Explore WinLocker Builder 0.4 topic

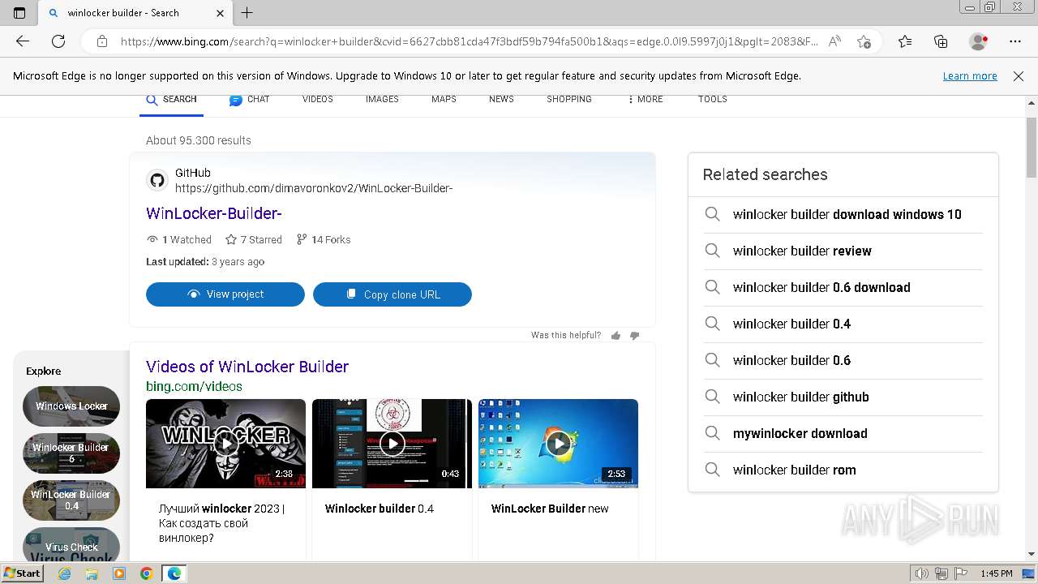pos(71,500)
